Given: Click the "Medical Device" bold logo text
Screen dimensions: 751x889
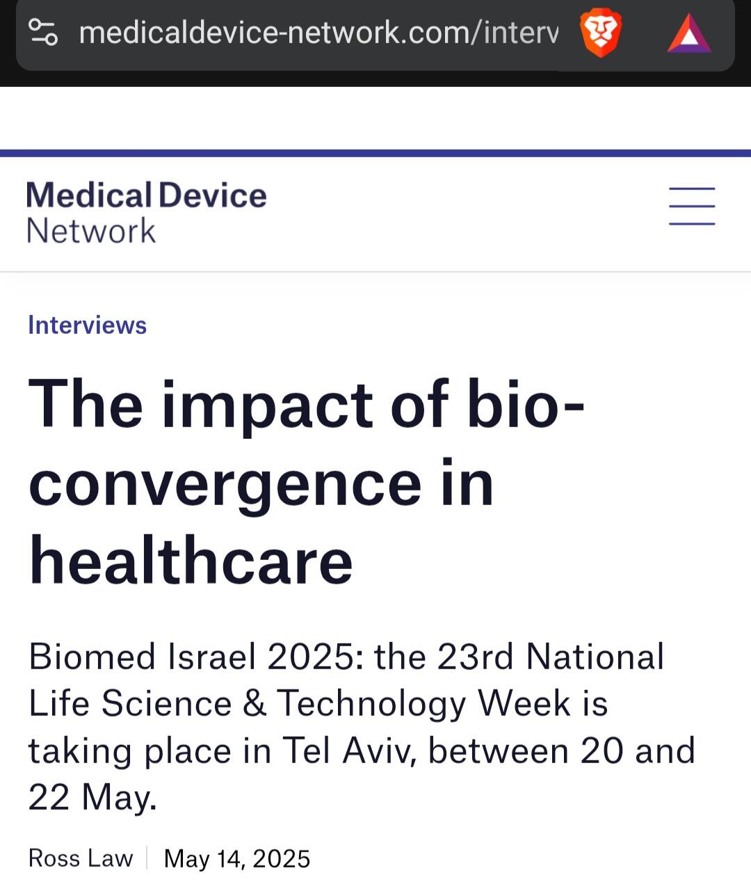Looking at the screenshot, I should (146, 195).
